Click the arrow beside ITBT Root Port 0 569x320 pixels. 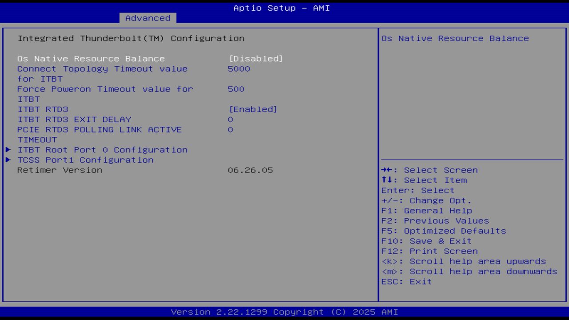pyautogui.click(x=8, y=150)
